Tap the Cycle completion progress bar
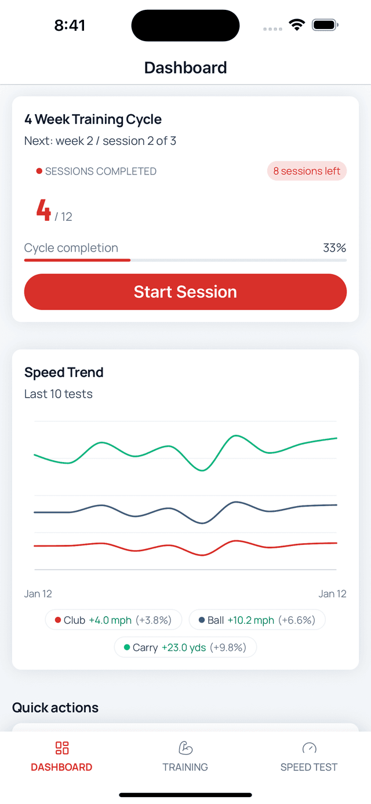This screenshot has height=804, width=371. click(185, 260)
